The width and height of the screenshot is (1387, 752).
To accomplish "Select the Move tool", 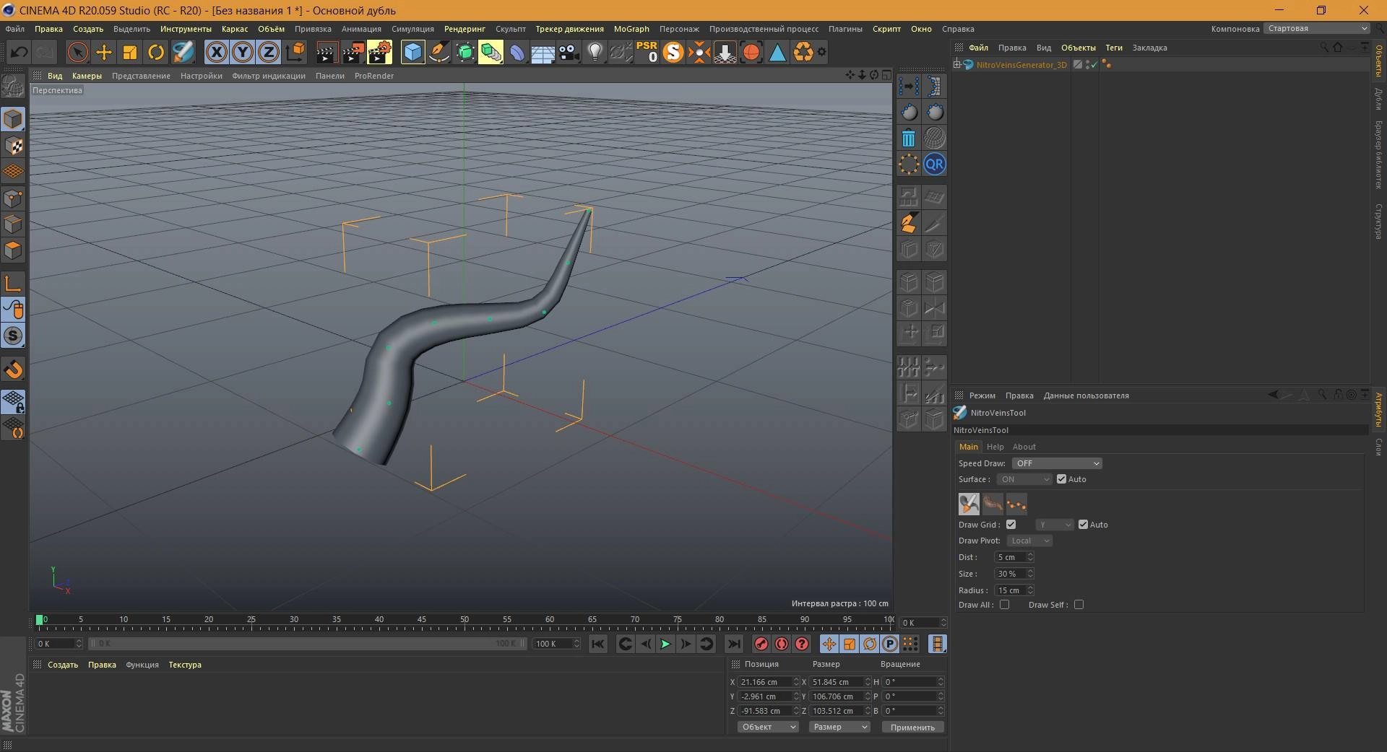I will [104, 52].
